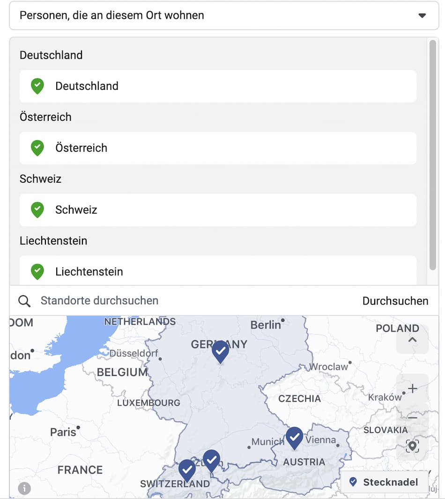Image resolution: width=445 pixels, height=499 pixels.
Task: Select the Liechtenstein location entry
Action: point(218,271)
